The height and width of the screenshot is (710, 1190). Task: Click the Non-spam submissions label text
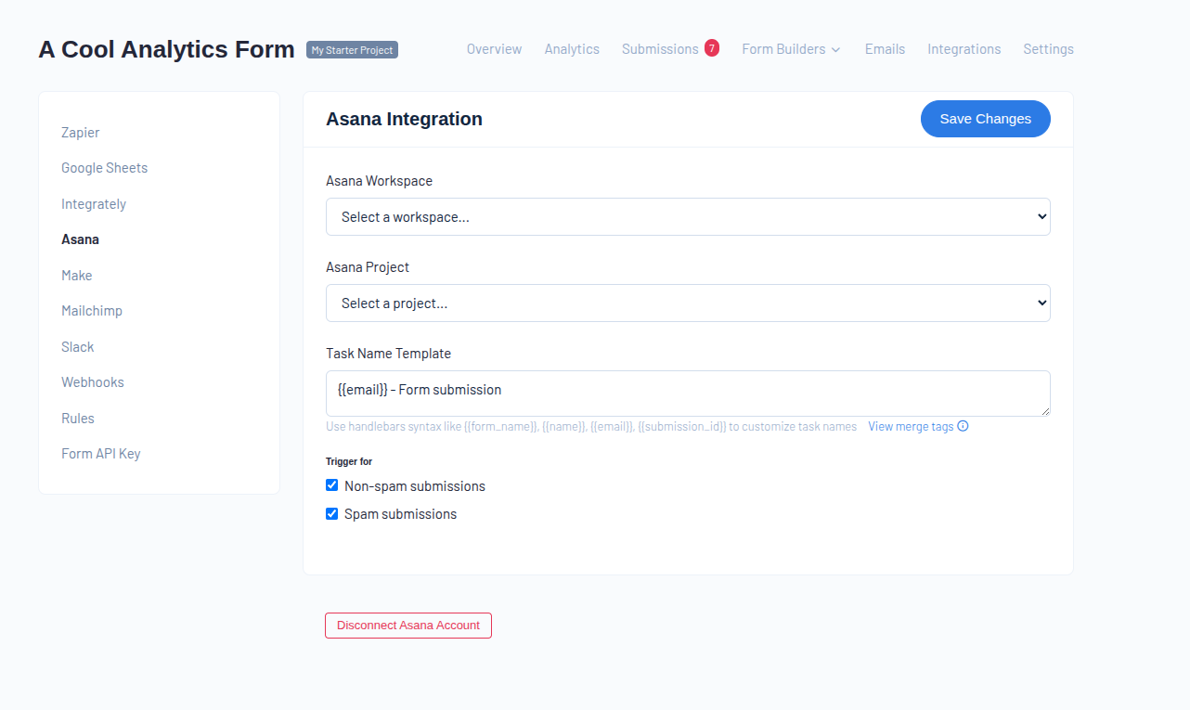[415, 486]
